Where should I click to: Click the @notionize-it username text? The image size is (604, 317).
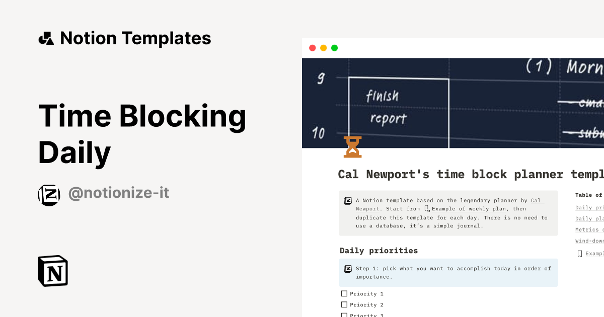click(118, 193)
